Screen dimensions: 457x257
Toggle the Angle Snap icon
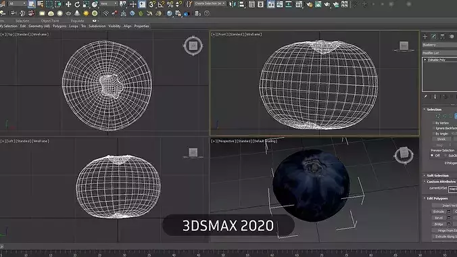coord(161,4)
